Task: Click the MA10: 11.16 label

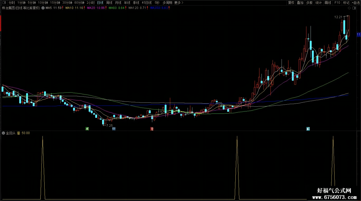Action: pyautogui.click(x=74, y=8)
